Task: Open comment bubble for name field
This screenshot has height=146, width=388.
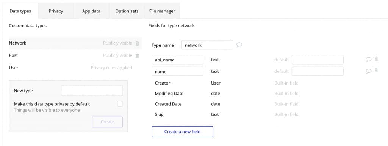Action: pyautogui.click(x=369, y=71)
